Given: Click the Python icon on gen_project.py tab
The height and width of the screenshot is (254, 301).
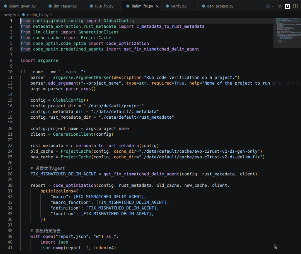Looking at the screenshot, I should (203, 6).
